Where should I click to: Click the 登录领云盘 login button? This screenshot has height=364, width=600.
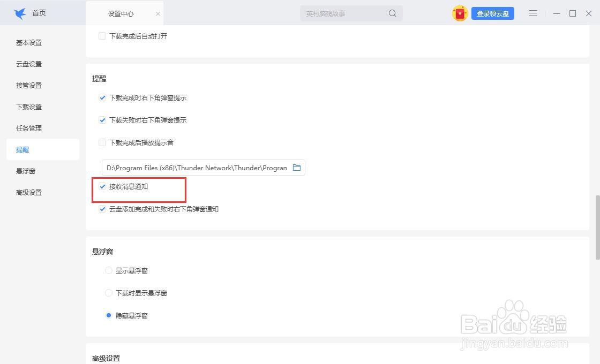click(x=492, y=13)
